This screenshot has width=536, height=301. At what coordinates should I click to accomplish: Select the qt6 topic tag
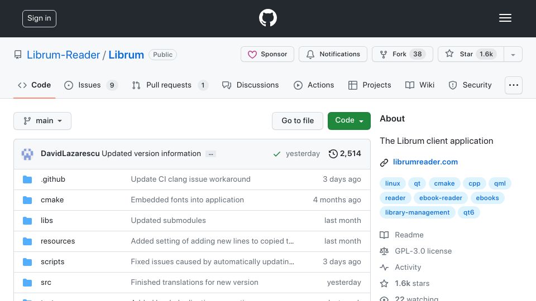click(468, 212)
